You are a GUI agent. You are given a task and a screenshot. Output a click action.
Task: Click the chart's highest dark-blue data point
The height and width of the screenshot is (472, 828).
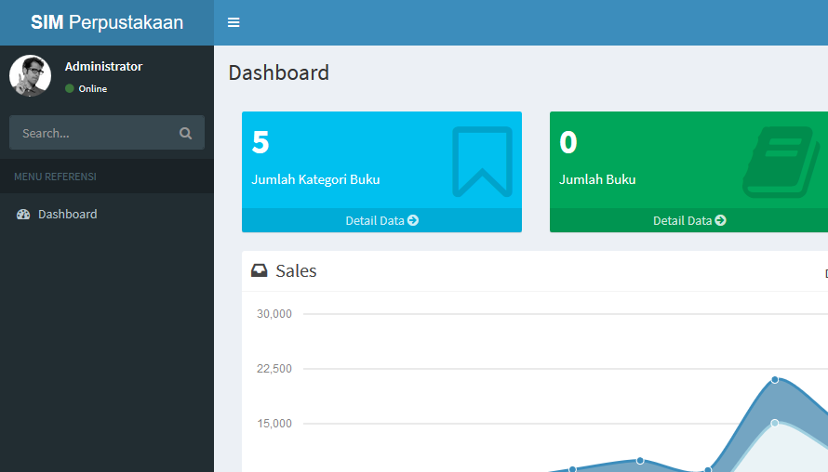775,380
